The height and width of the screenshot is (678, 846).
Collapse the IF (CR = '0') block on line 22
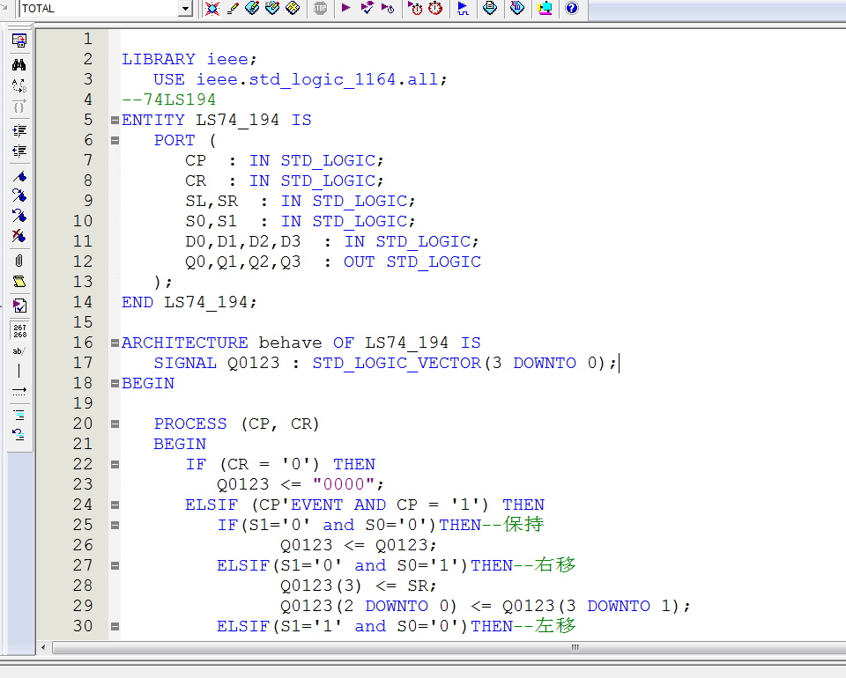[x=115, y=464]
